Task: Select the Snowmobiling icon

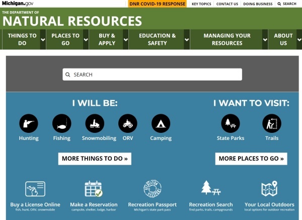Action: 94,123
